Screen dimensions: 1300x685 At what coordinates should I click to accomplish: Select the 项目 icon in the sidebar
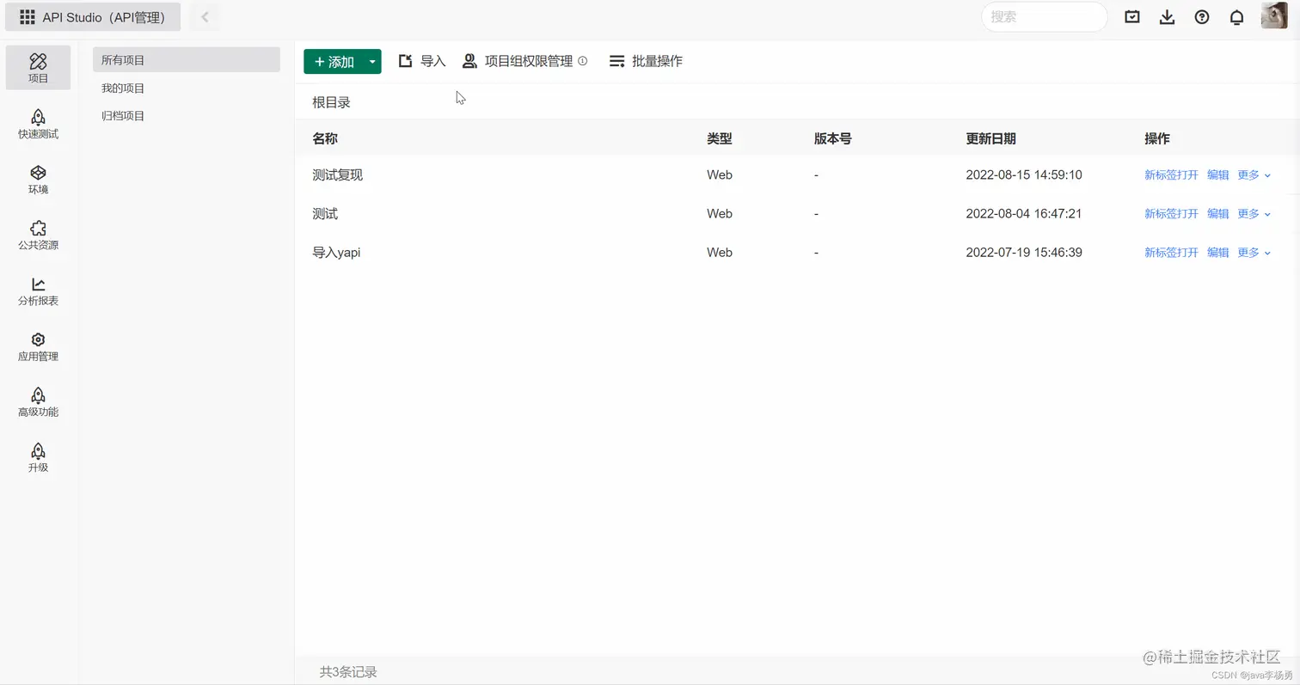37,67
